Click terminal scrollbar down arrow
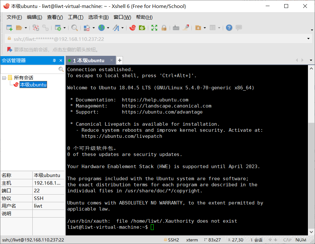Image resolution: width=315 pixels, height=244 pixels. pyautogui.click(x=311, y=232)
